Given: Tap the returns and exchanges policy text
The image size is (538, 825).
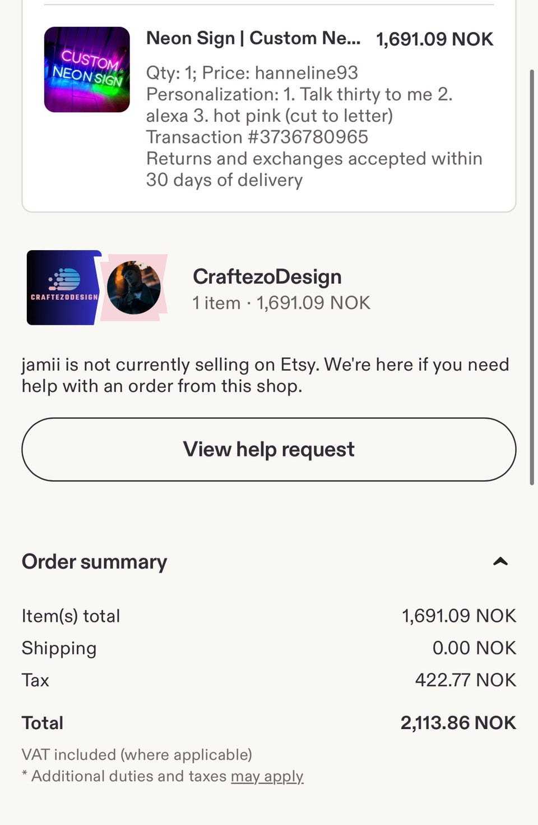Looking at the screenshot, I should [x=314, y=169].
